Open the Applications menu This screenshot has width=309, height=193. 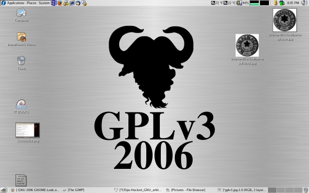(x=15, y=3)
